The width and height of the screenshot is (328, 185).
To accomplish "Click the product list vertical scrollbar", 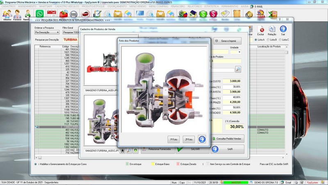I will [287, 99].
